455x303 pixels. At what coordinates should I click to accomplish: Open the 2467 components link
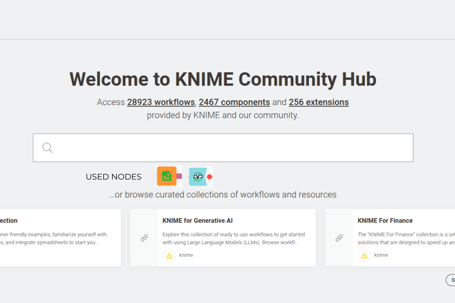(x=234, y=102)
